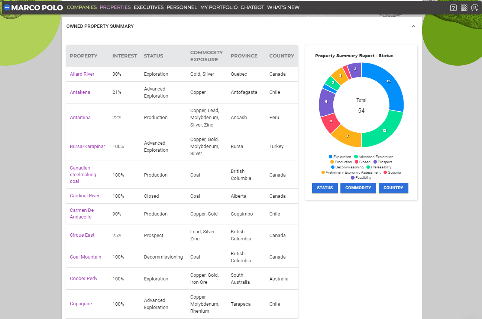Click the red donut segment labeled 4

pos(330,122)
